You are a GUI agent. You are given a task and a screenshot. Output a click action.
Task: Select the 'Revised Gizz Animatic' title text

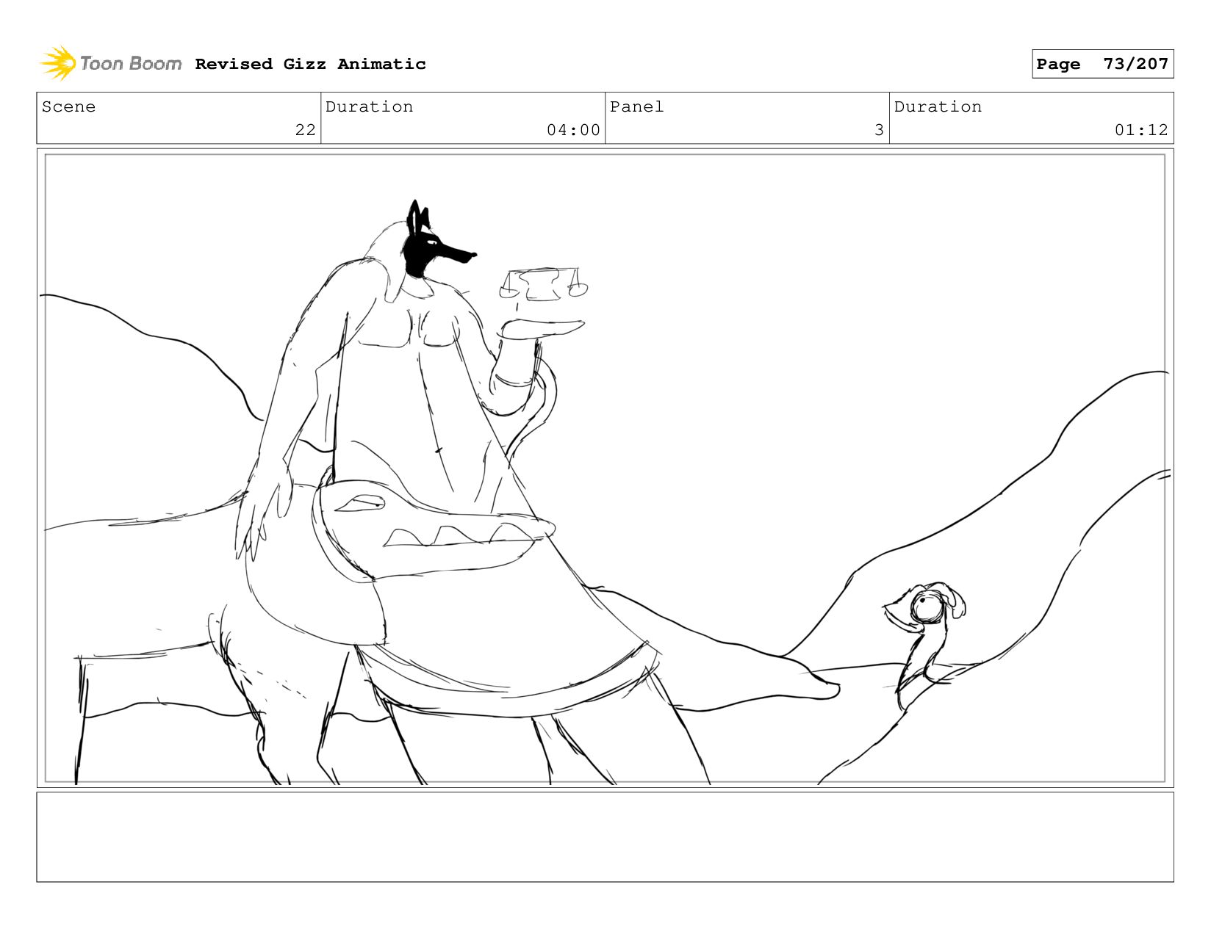pos(310,64)
